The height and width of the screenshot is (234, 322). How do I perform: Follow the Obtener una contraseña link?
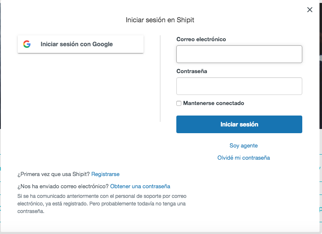[x=140, y=187]
